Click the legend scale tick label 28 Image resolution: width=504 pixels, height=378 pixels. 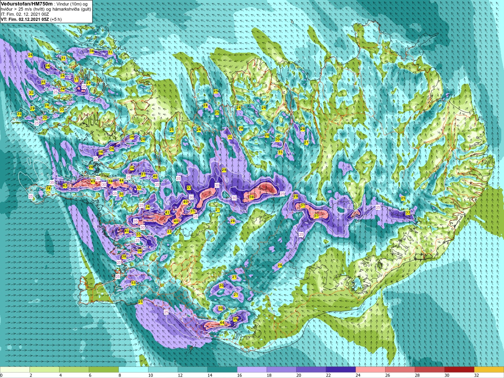pos(417,375)
